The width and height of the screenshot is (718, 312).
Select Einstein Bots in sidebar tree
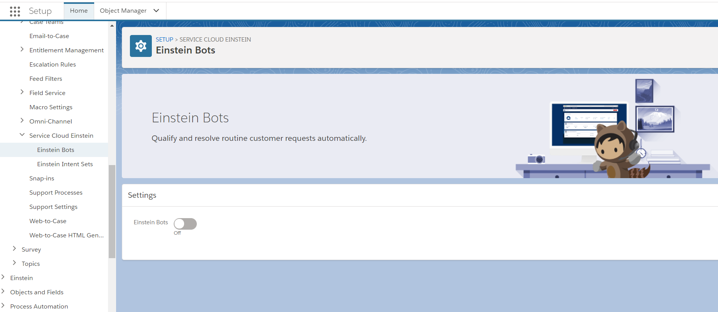coord(56,150)
